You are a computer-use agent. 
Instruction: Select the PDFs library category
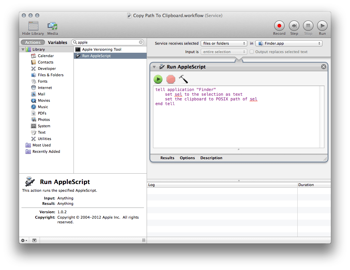pos(42,113)
